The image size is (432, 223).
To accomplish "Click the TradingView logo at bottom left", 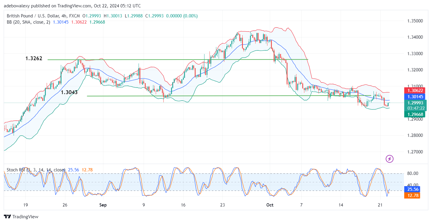I will [x=21, y=217].
